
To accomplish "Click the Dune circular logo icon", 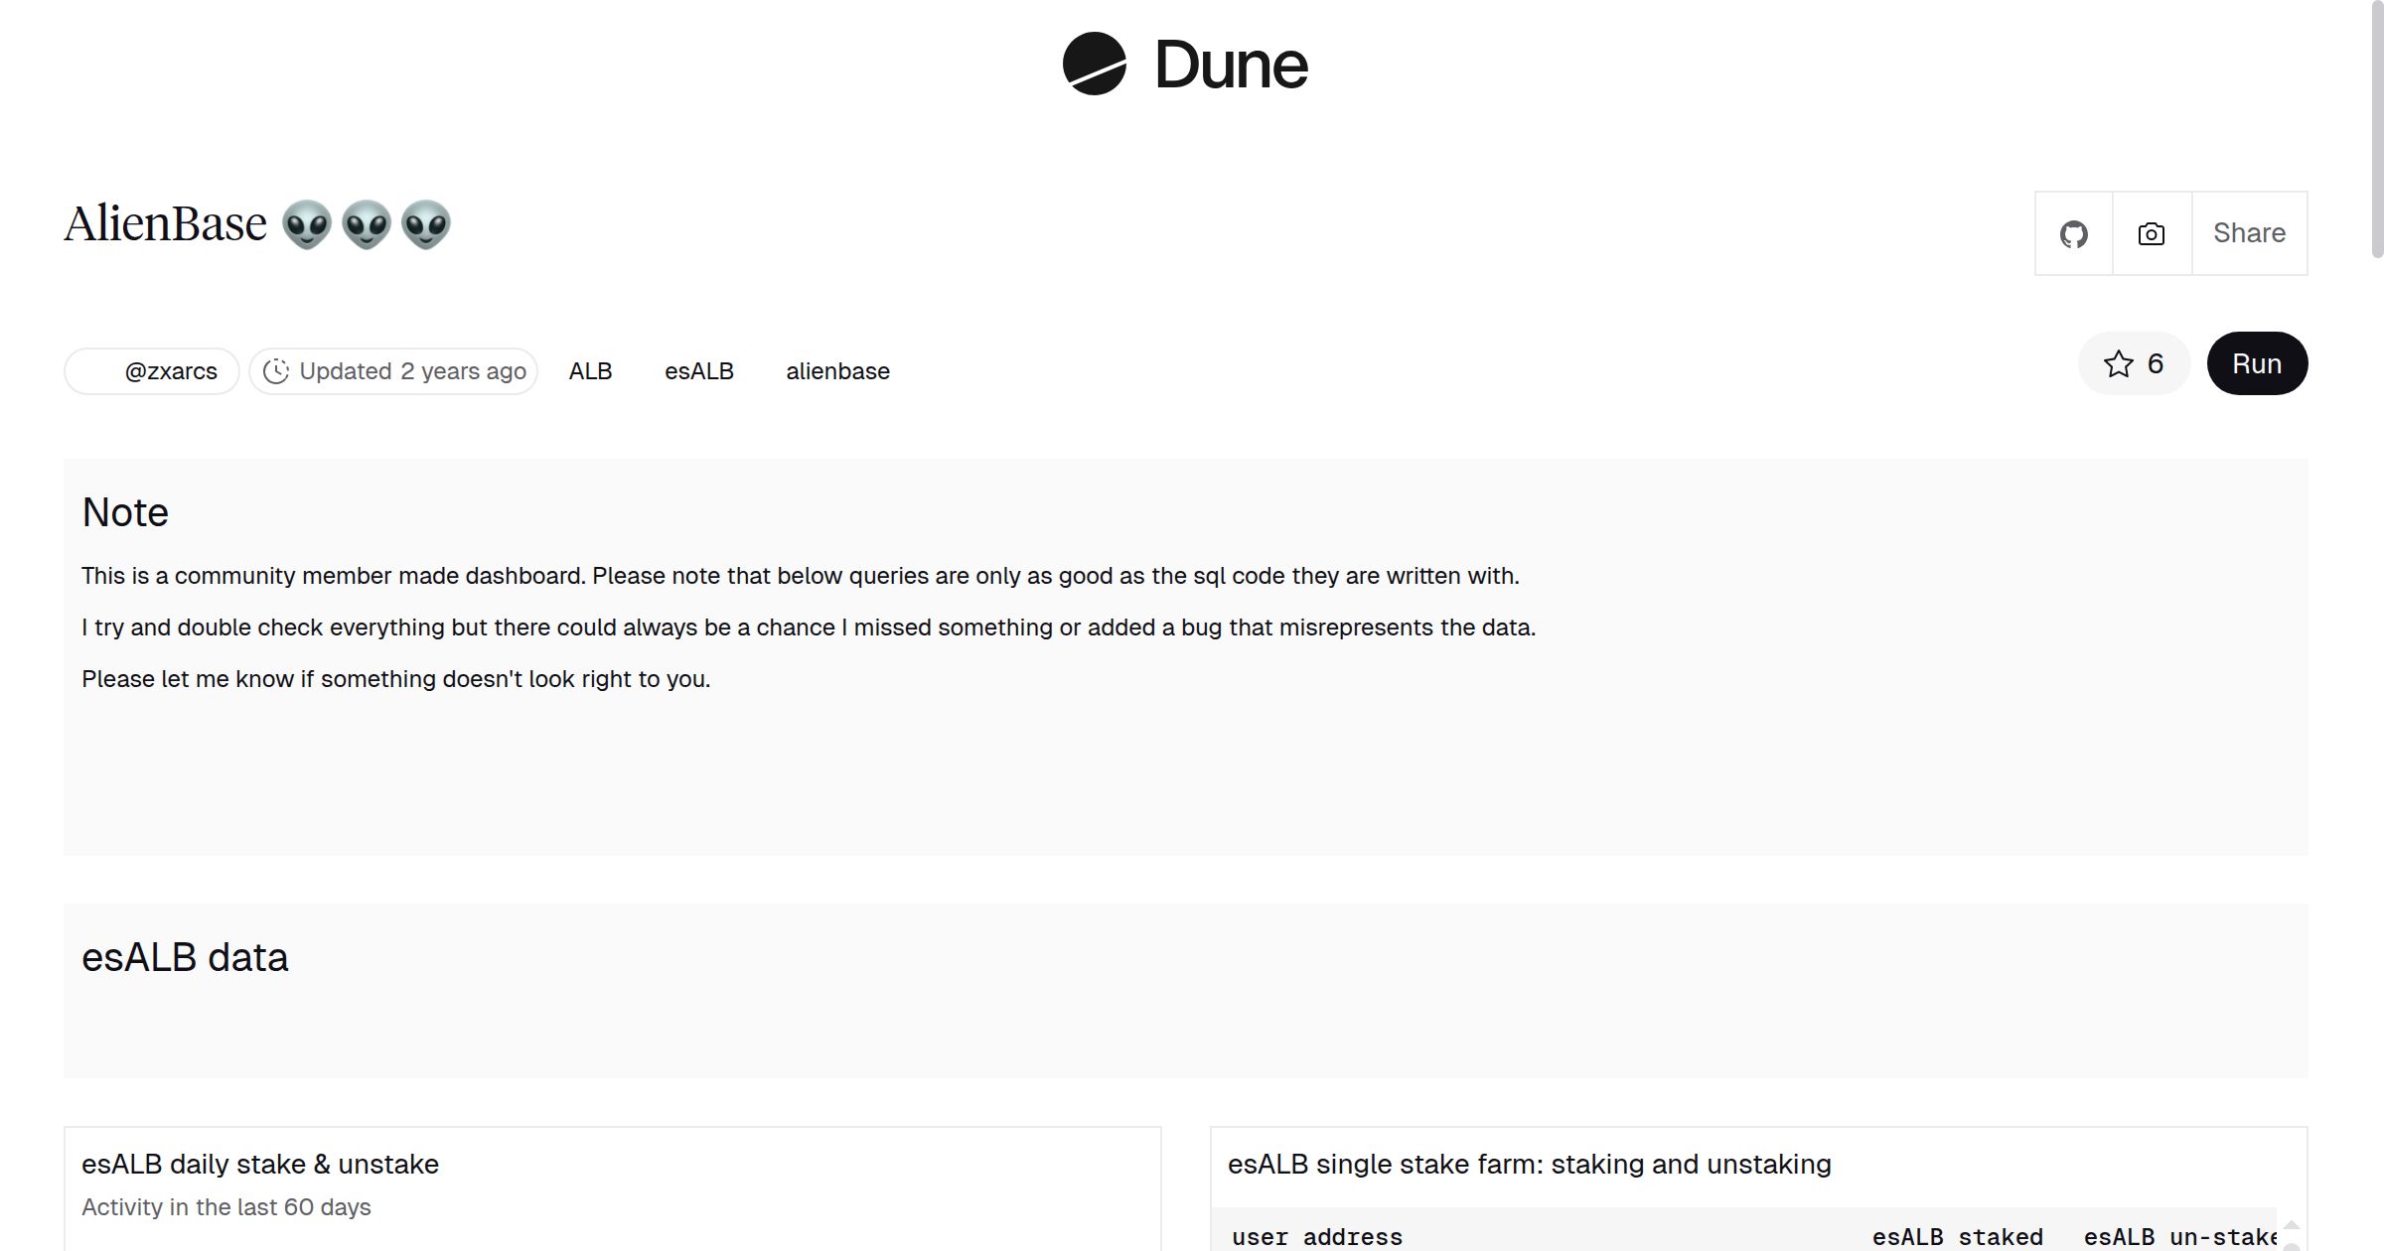I will 1094,65.
